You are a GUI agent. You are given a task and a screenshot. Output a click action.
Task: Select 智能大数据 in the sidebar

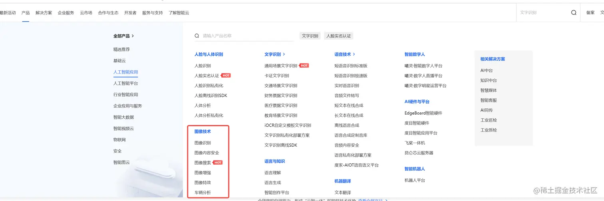tap(123, 117)
